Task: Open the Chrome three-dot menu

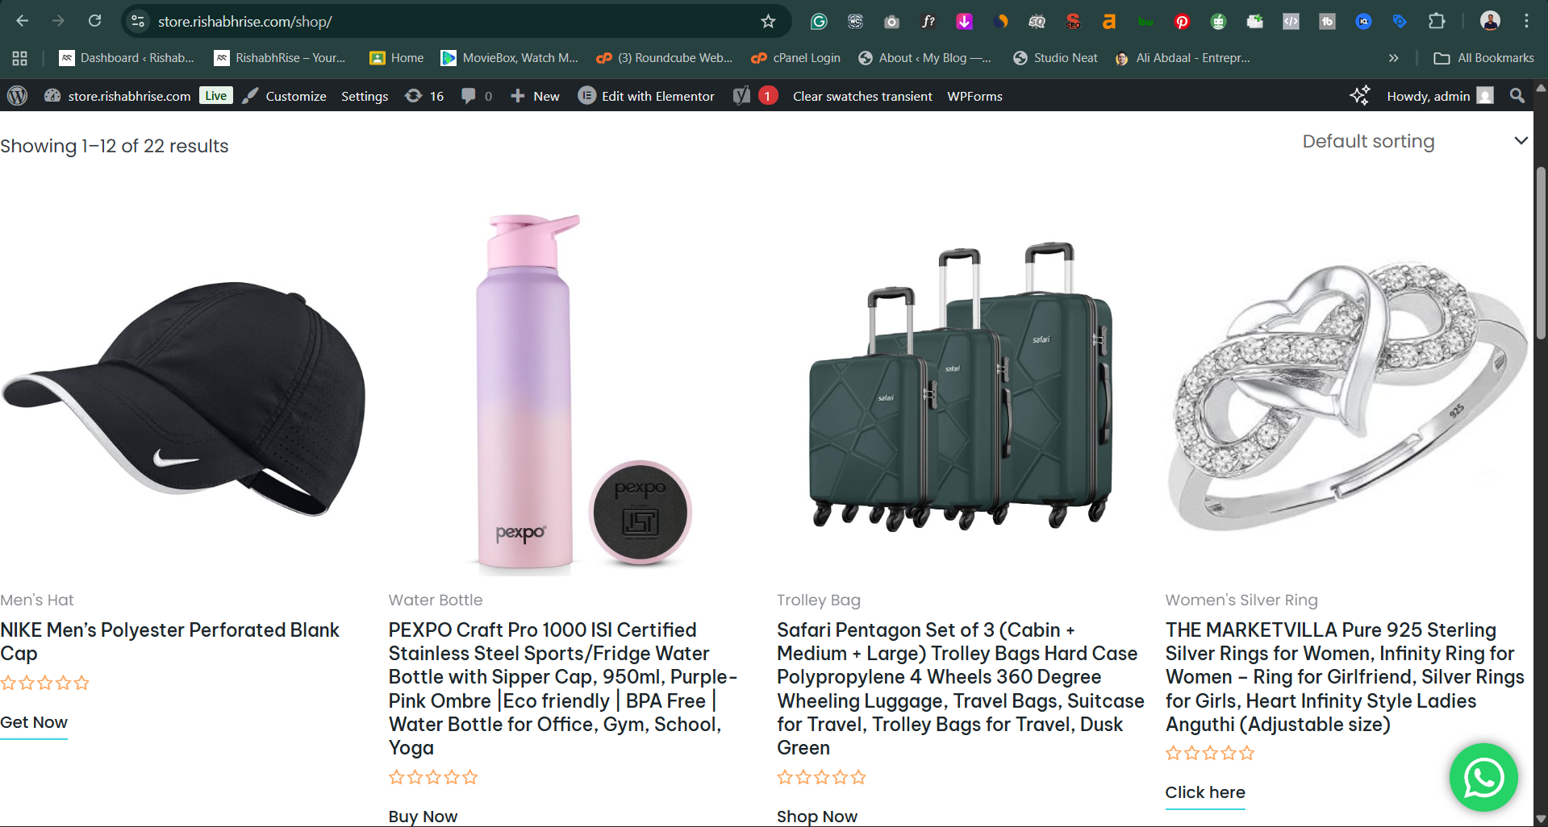Action: pos(1526,22)
